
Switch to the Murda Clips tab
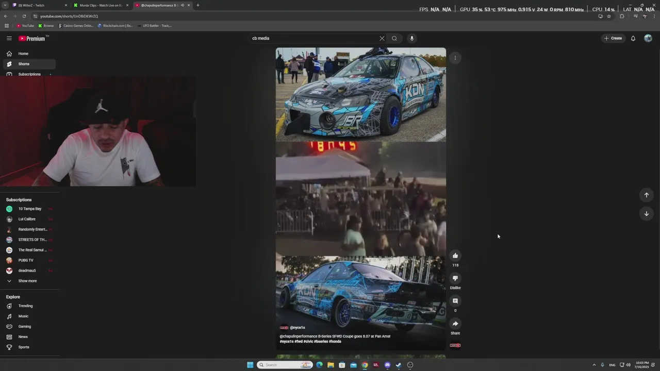click(100, 5)
